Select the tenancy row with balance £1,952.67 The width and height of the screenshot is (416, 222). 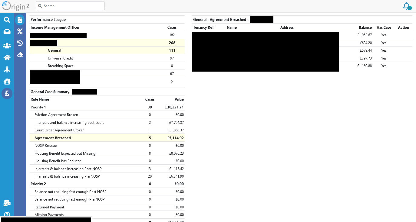tap(302, 35)
